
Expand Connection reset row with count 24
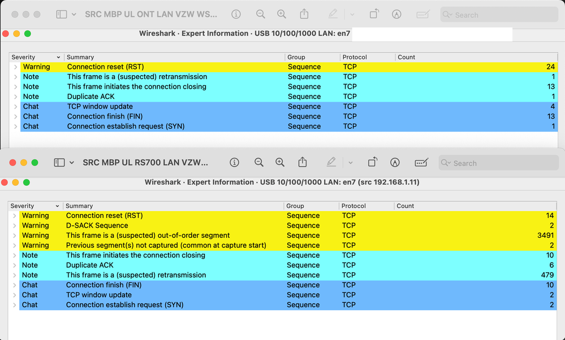pos(16,67)
